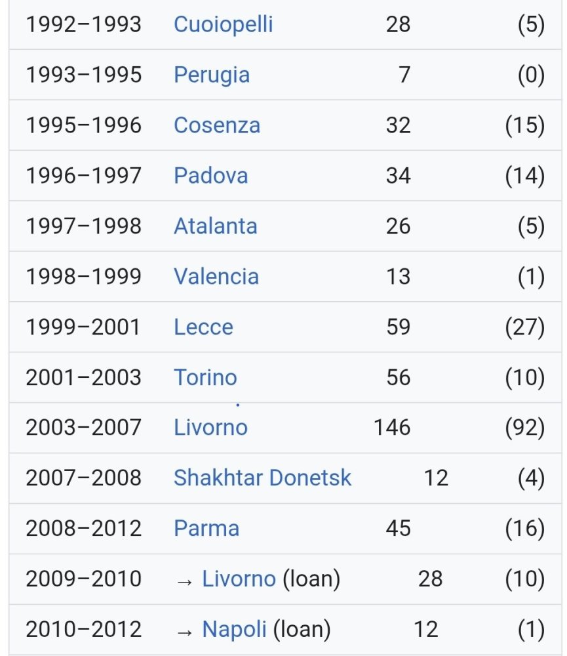Select the (92) goals value
The image size is (567, 656).
[x=525, y=428]
